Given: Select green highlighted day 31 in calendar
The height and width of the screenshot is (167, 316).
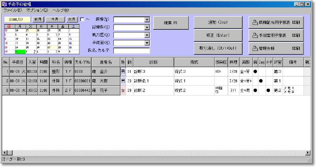Looking at the screenshot, I should click(x=20, y=51).
